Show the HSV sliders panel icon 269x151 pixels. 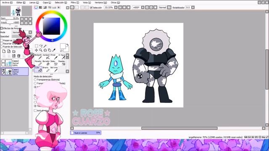(45, 8)
